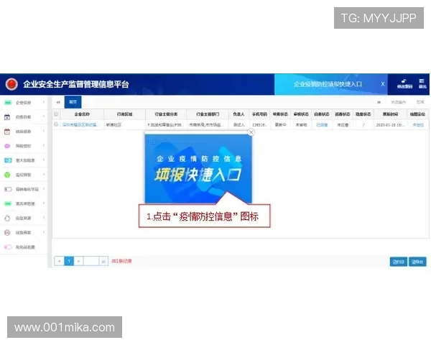Click the 更新时间 column header
431x345 pixels.
pyautogui.click(x=390, y=114)
